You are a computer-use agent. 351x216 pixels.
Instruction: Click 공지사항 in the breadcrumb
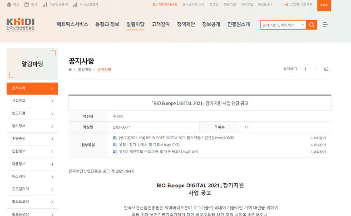pos(104,70)
